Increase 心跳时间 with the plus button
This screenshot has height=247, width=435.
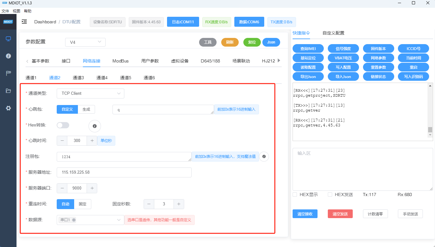[x=92, y=141]
